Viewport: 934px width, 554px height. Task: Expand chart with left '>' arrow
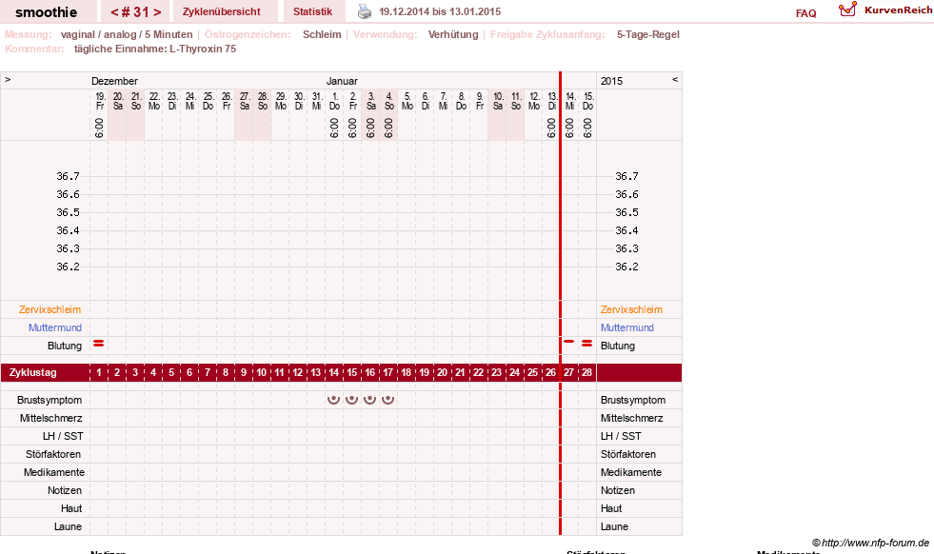[8, 79]
